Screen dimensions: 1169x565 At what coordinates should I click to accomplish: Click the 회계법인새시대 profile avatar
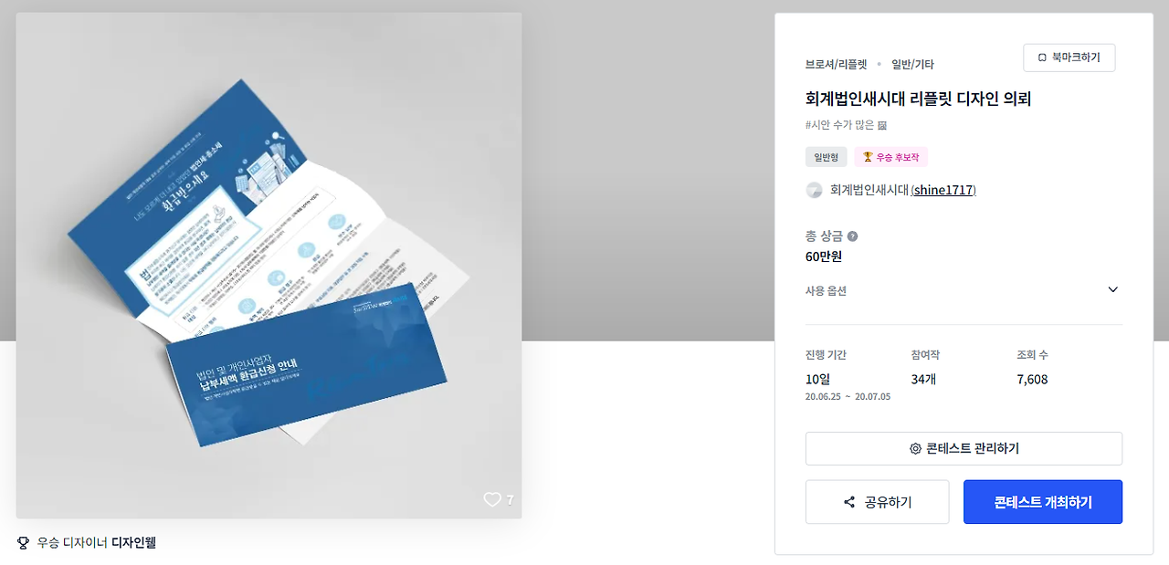(x=814, y=190)
